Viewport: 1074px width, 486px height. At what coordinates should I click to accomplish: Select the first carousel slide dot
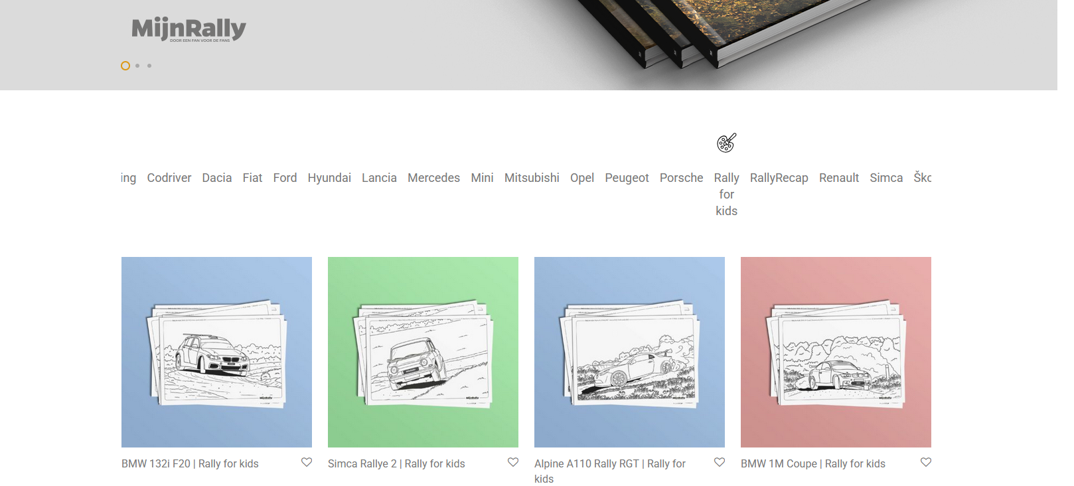pos(125,66)
